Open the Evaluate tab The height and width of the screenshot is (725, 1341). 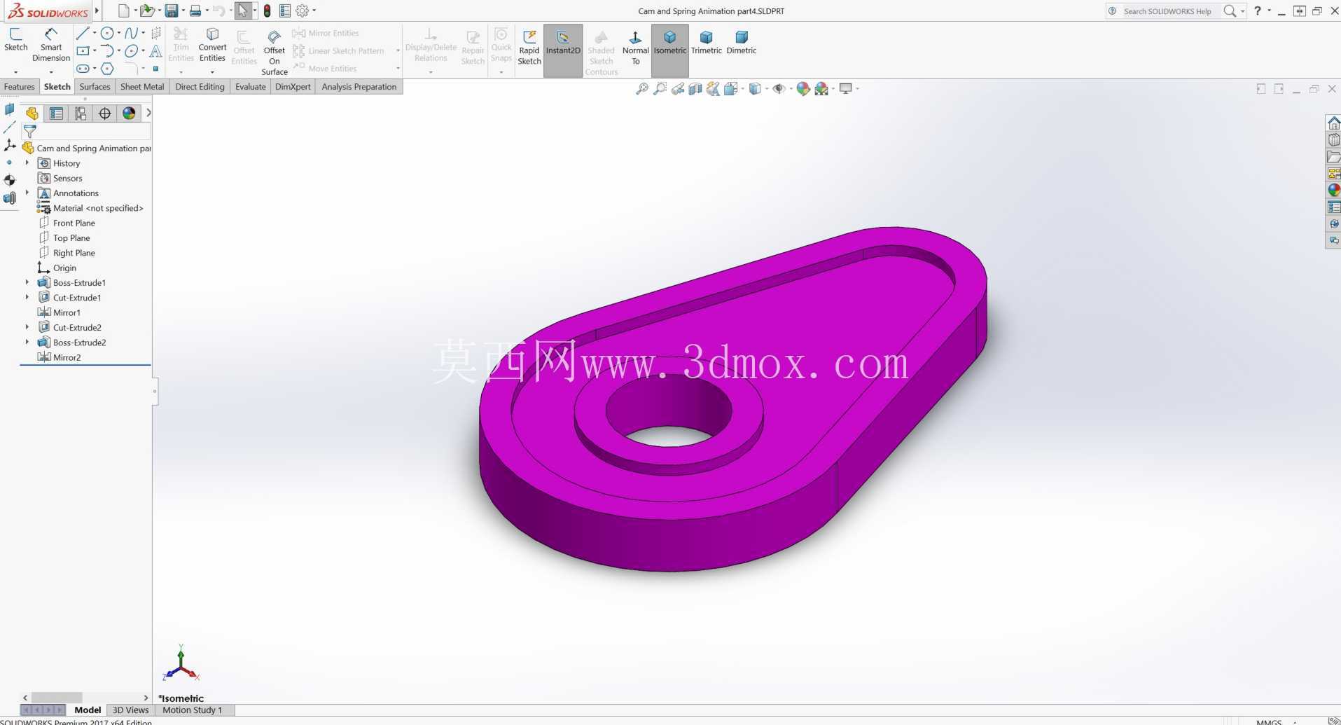click(251, 87)
